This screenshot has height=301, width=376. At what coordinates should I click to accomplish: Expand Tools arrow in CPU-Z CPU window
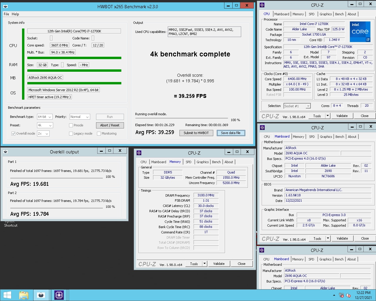tap(328, 116)
